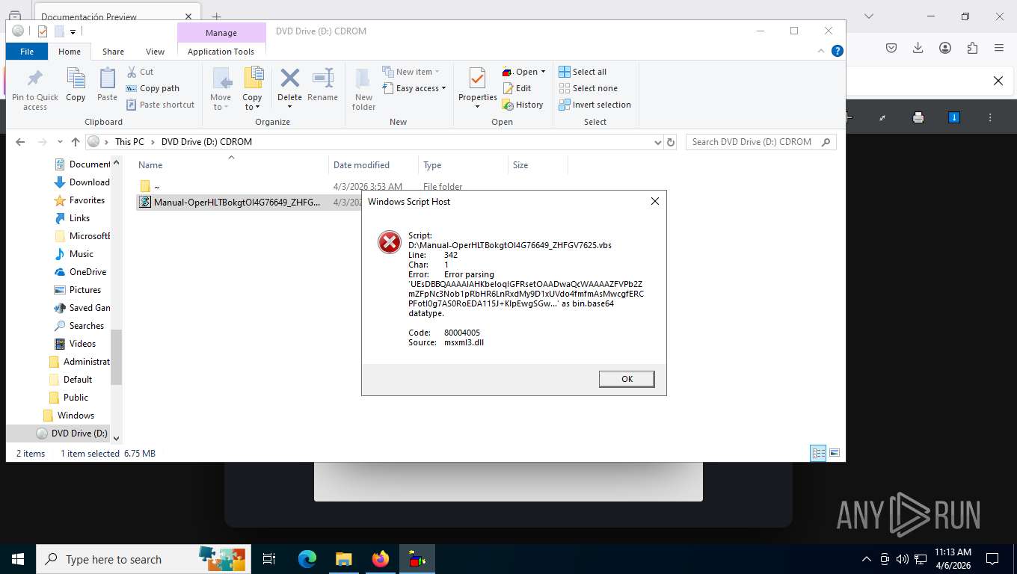Open the File menu tab
This screenshot has height=574, width=1017.
pyautogui.click(x=27, y=52)
